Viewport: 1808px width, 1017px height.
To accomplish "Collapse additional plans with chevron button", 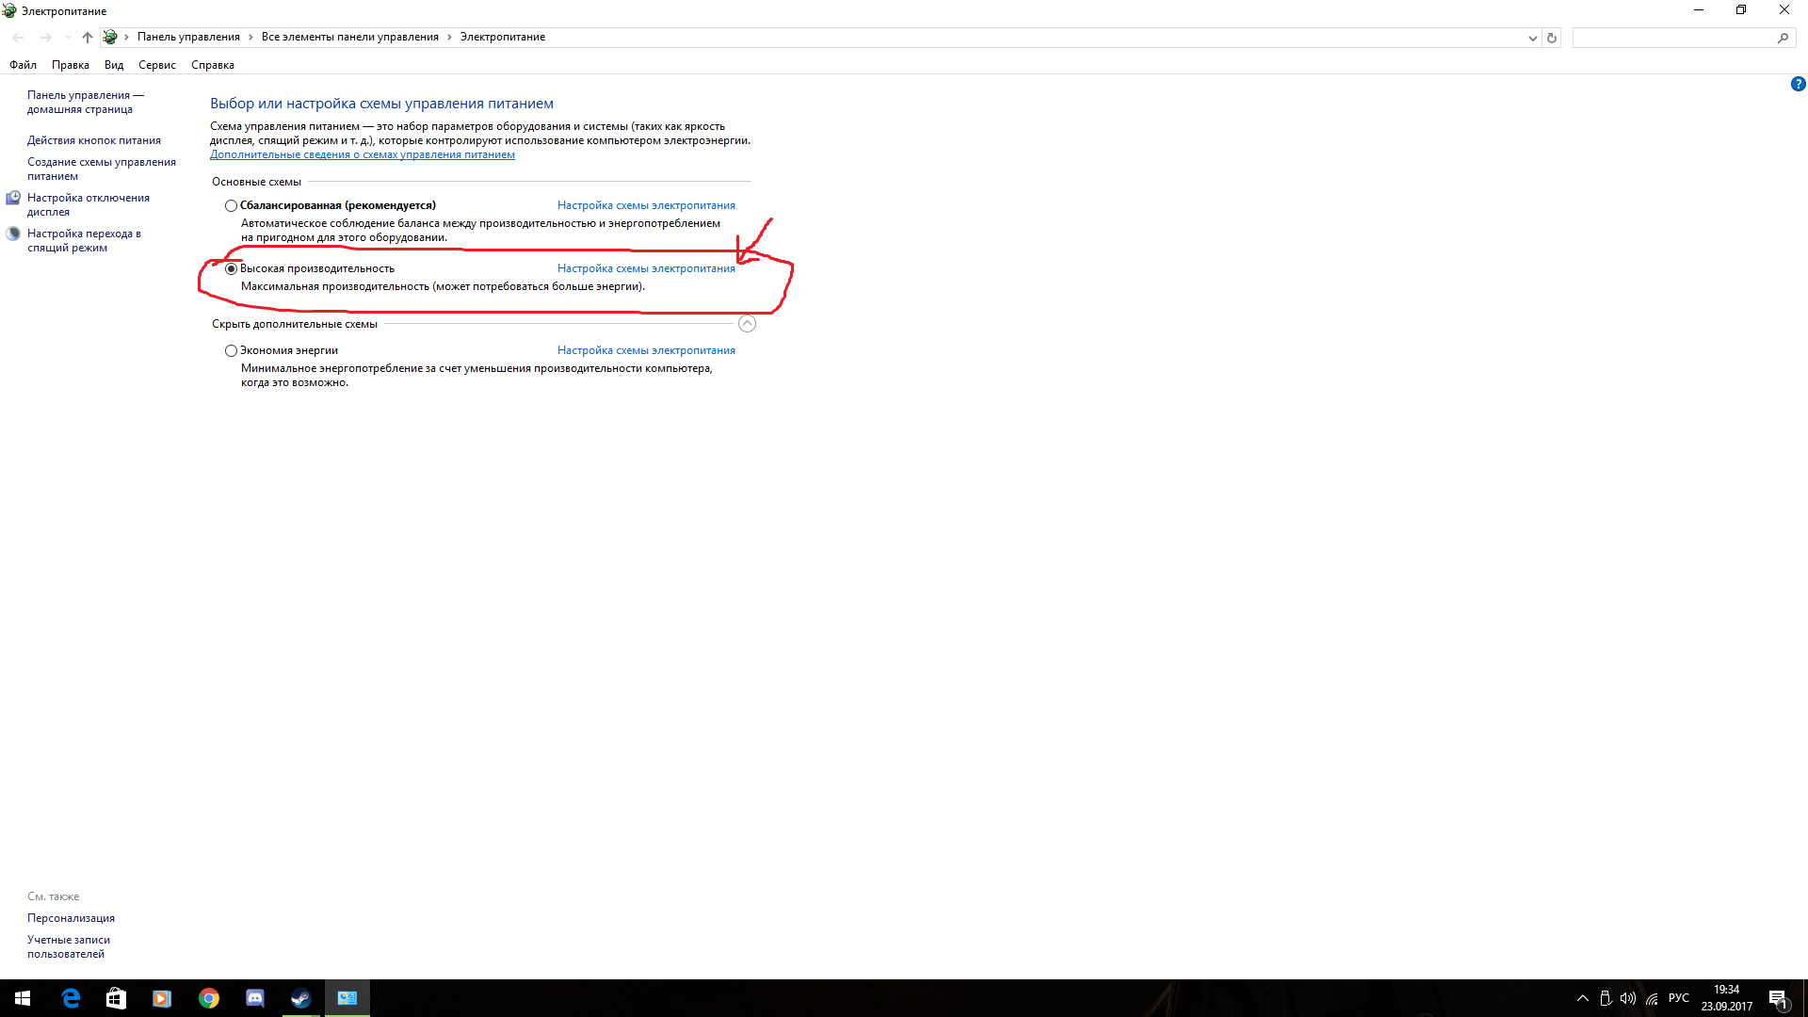I will pyautogui.click(x=747, y=324).
